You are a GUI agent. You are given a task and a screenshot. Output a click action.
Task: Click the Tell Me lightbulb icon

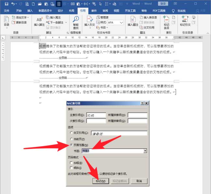[x=173, y=11]
